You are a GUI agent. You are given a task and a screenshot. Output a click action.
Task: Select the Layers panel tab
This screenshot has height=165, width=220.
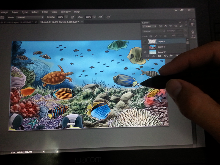click(145, 23)
